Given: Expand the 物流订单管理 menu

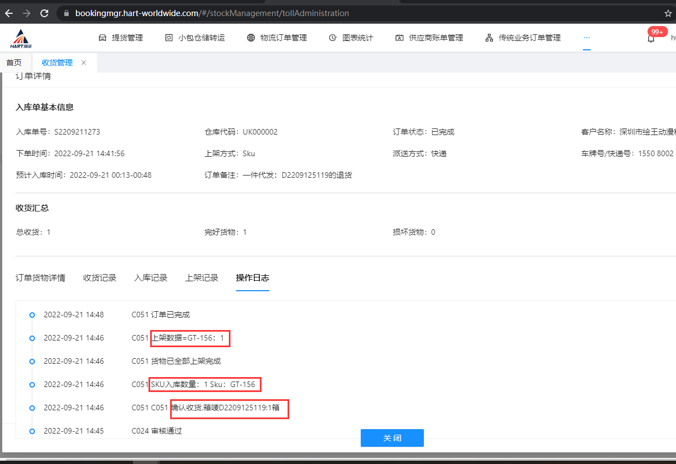Looking at the screenshot, I should tap(276, 38).
